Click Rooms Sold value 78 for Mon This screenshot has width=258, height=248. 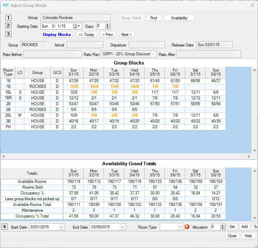[94, 187]
